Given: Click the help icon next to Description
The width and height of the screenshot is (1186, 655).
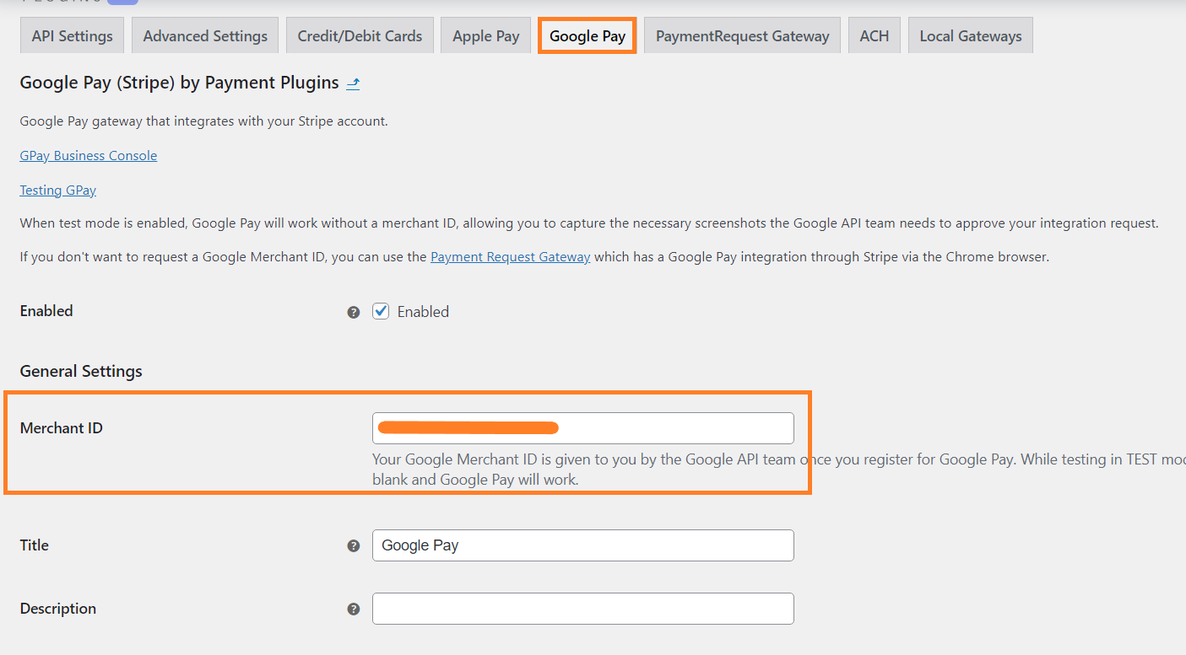Looking at the screenshot, I should [354, 609].
